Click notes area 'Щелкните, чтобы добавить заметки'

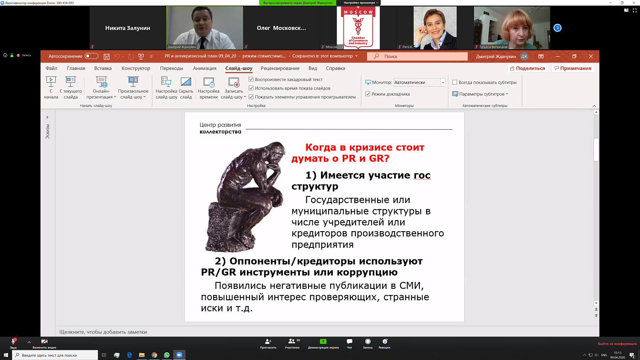[103, 332]
